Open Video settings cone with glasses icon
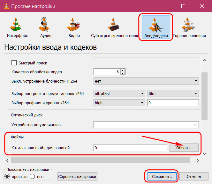The width and height of the screenshot is (212, 184). click(x=73, y=25)
